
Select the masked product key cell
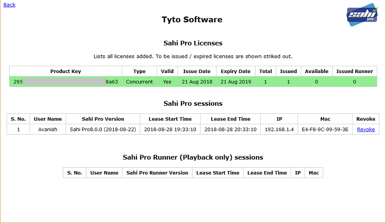[66, 82]
